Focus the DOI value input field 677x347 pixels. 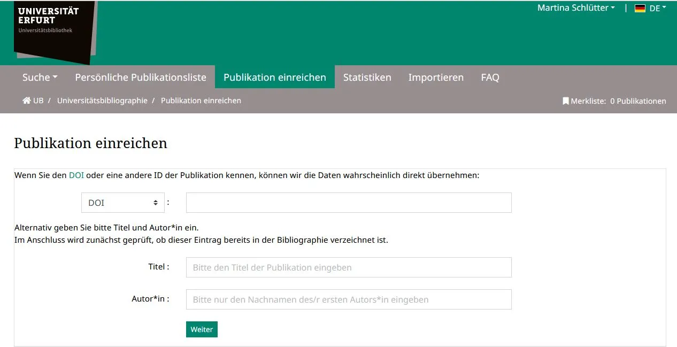[348, 203]
